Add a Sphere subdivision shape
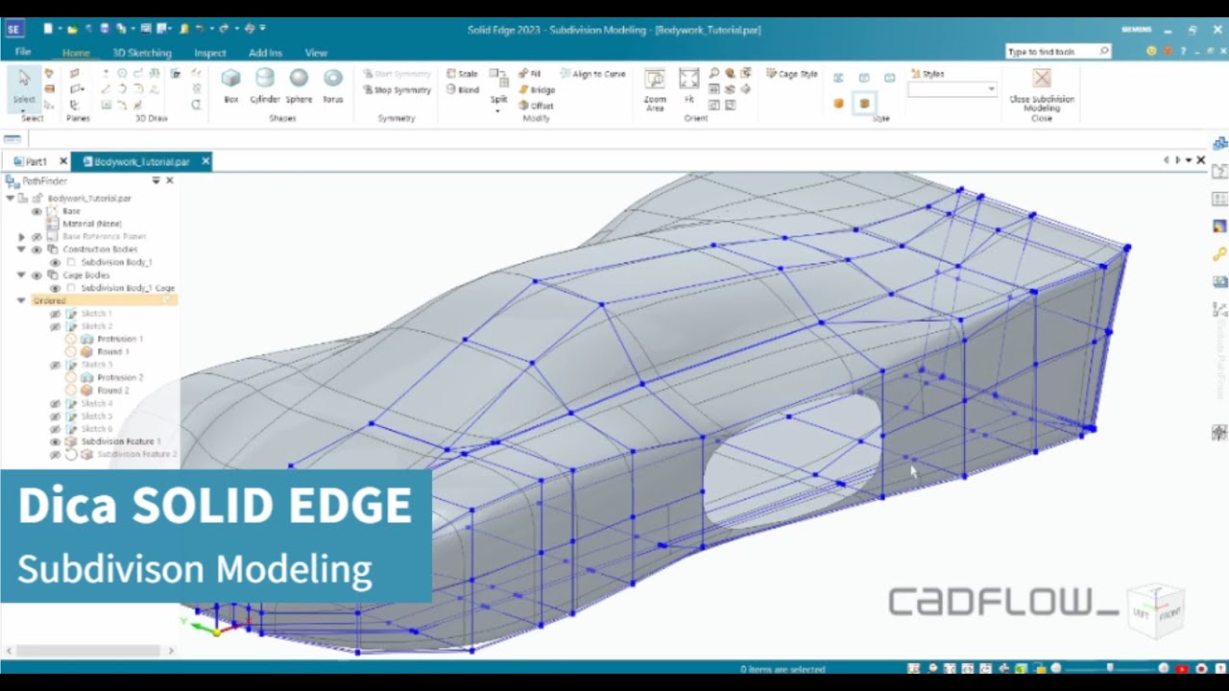The image size is (1229, 691). point(299,85)
